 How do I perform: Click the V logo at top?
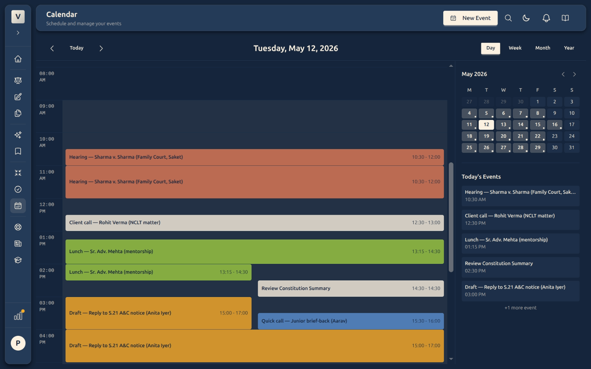(18, 17)
